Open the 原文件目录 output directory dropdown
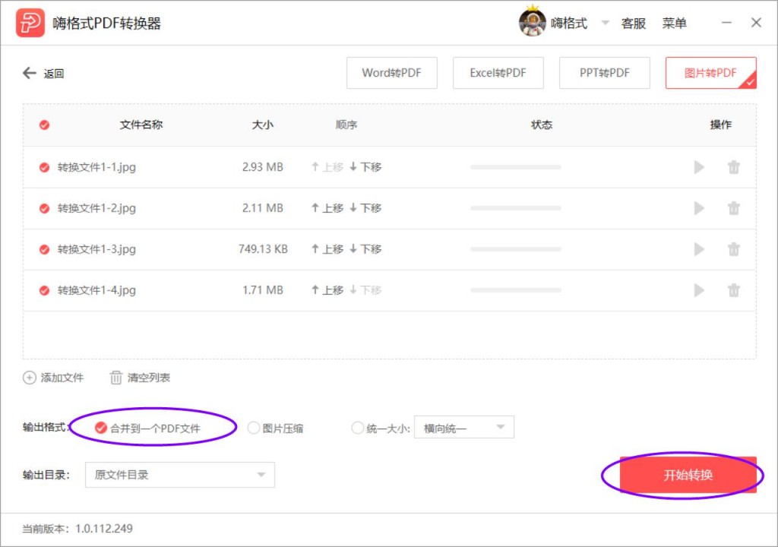Image resolution: width=778 pixels, height=547 pixels. pyautogui.click(x=179, y=475)
